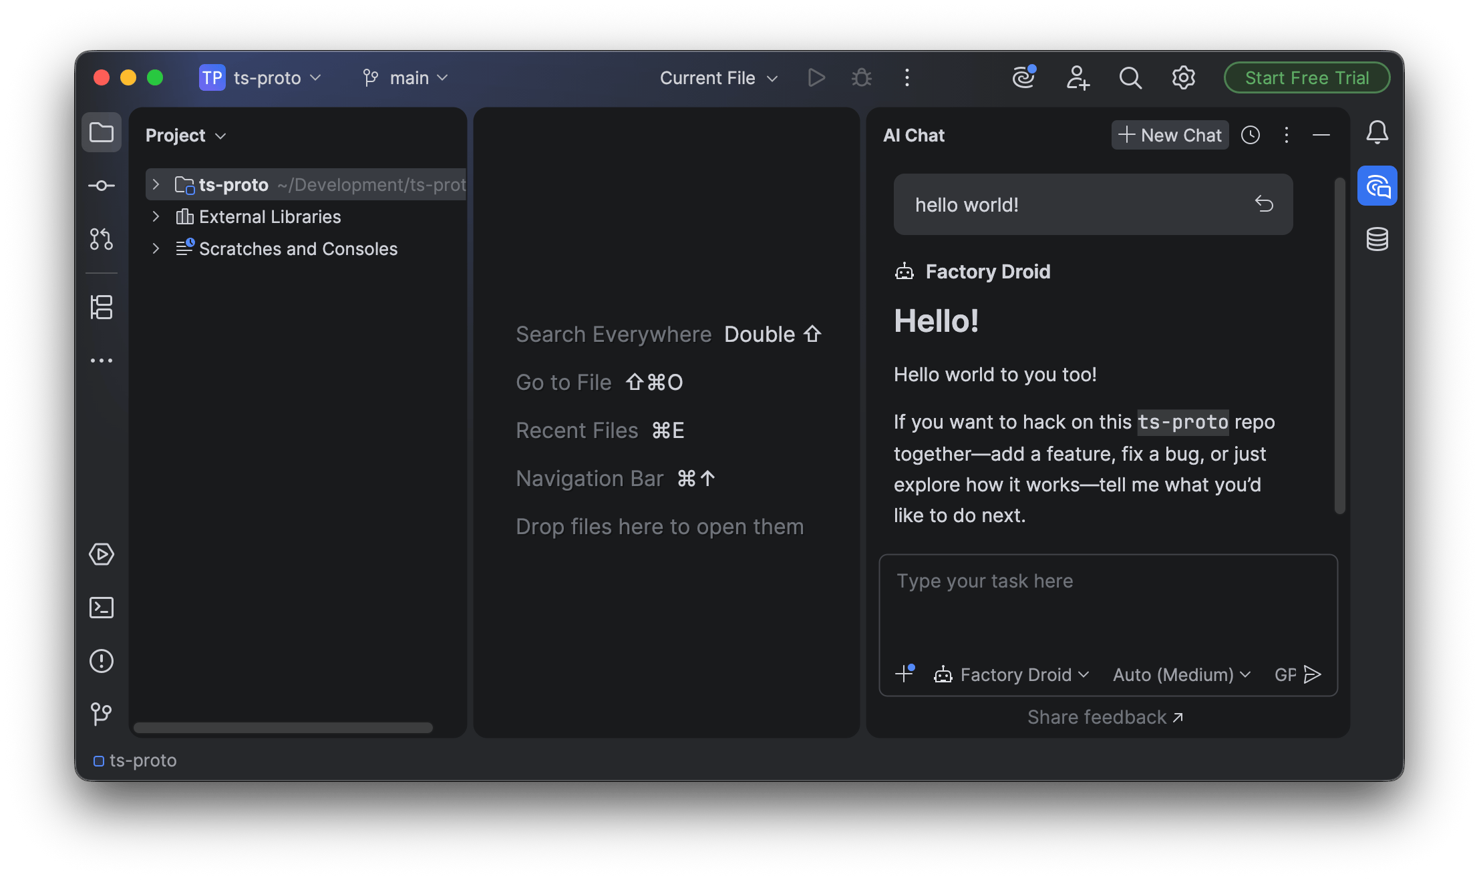
Task: Click Start Free Trial button
Action: 1307,78
